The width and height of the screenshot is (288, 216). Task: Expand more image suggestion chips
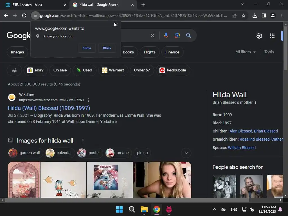coord(186,153)
